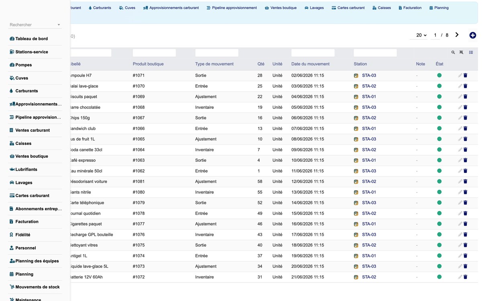Screen dimensions: 482x301
Task: Sort by Qté column header
Action: click(x=261, y=64)
